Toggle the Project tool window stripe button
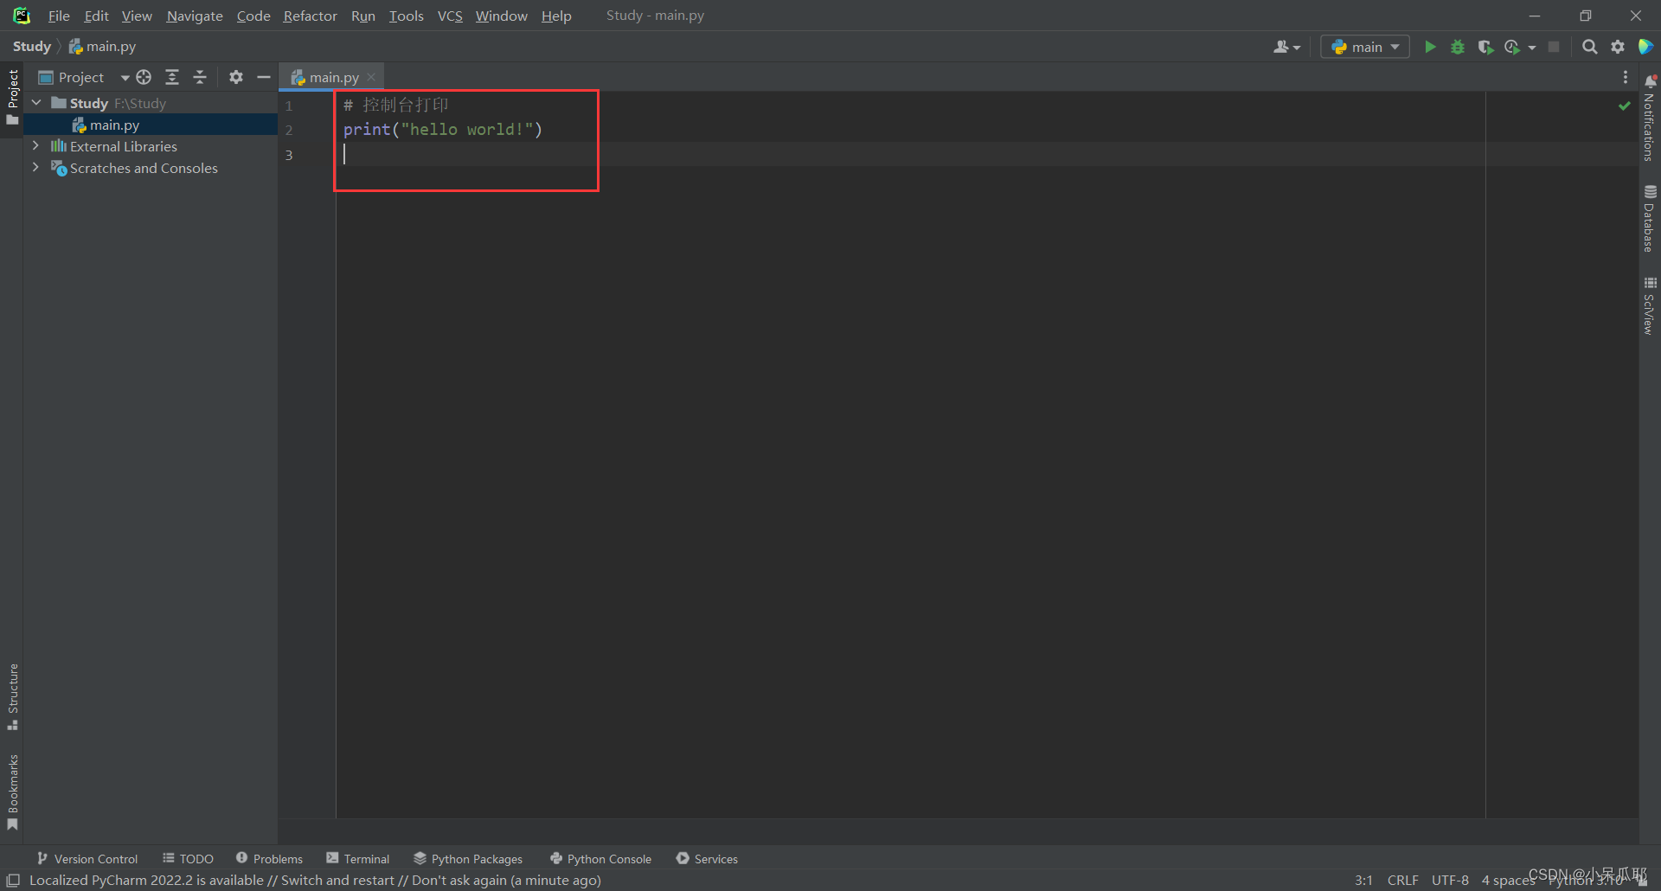 pos(12,97)
